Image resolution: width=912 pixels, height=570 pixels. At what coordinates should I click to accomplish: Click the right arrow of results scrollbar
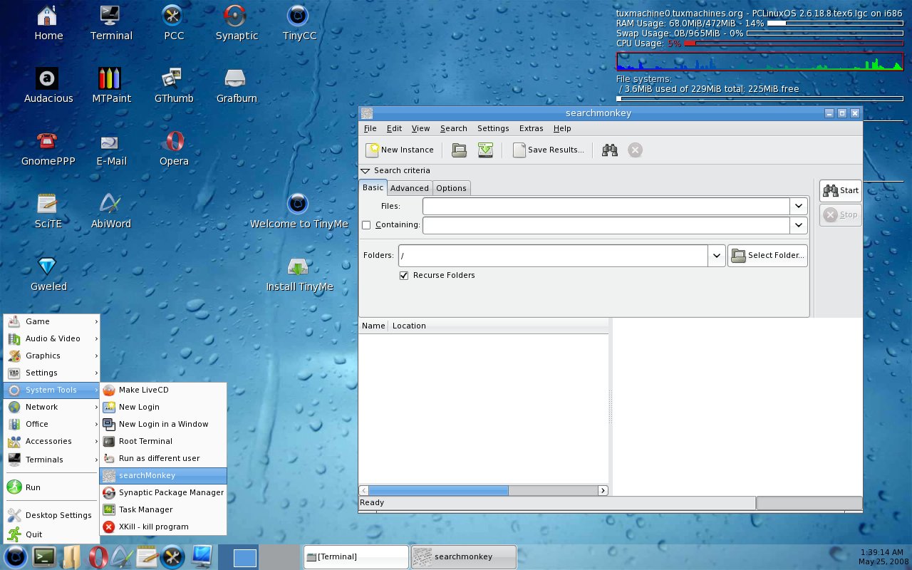603,490
